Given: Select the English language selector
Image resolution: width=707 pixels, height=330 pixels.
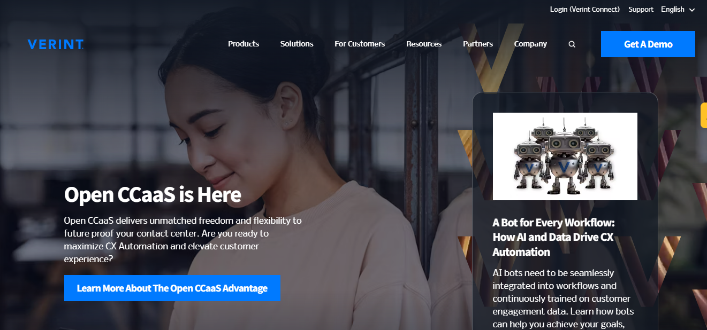Looking at the screenshot, I should coord(678,9).
